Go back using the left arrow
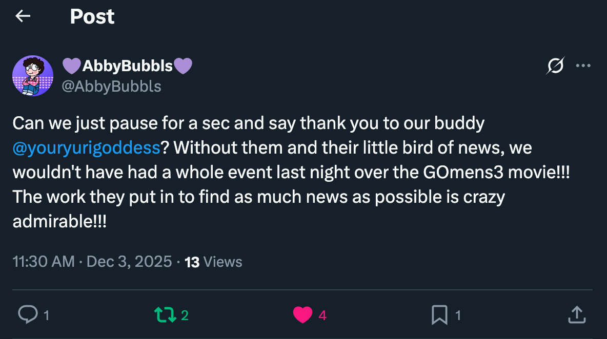 [x=23, y=16]
